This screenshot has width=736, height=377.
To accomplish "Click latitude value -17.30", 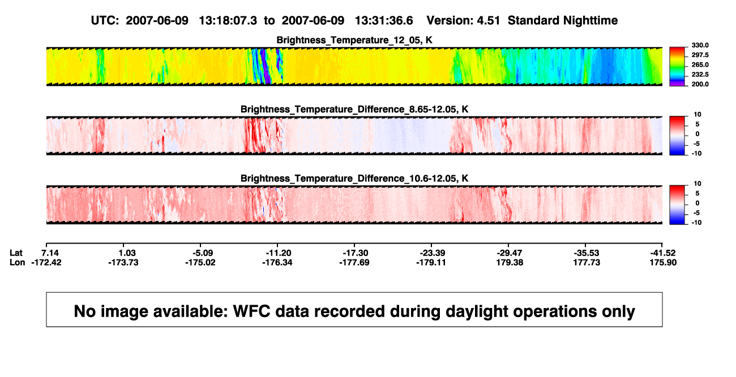I will click(x=355, y=253).
